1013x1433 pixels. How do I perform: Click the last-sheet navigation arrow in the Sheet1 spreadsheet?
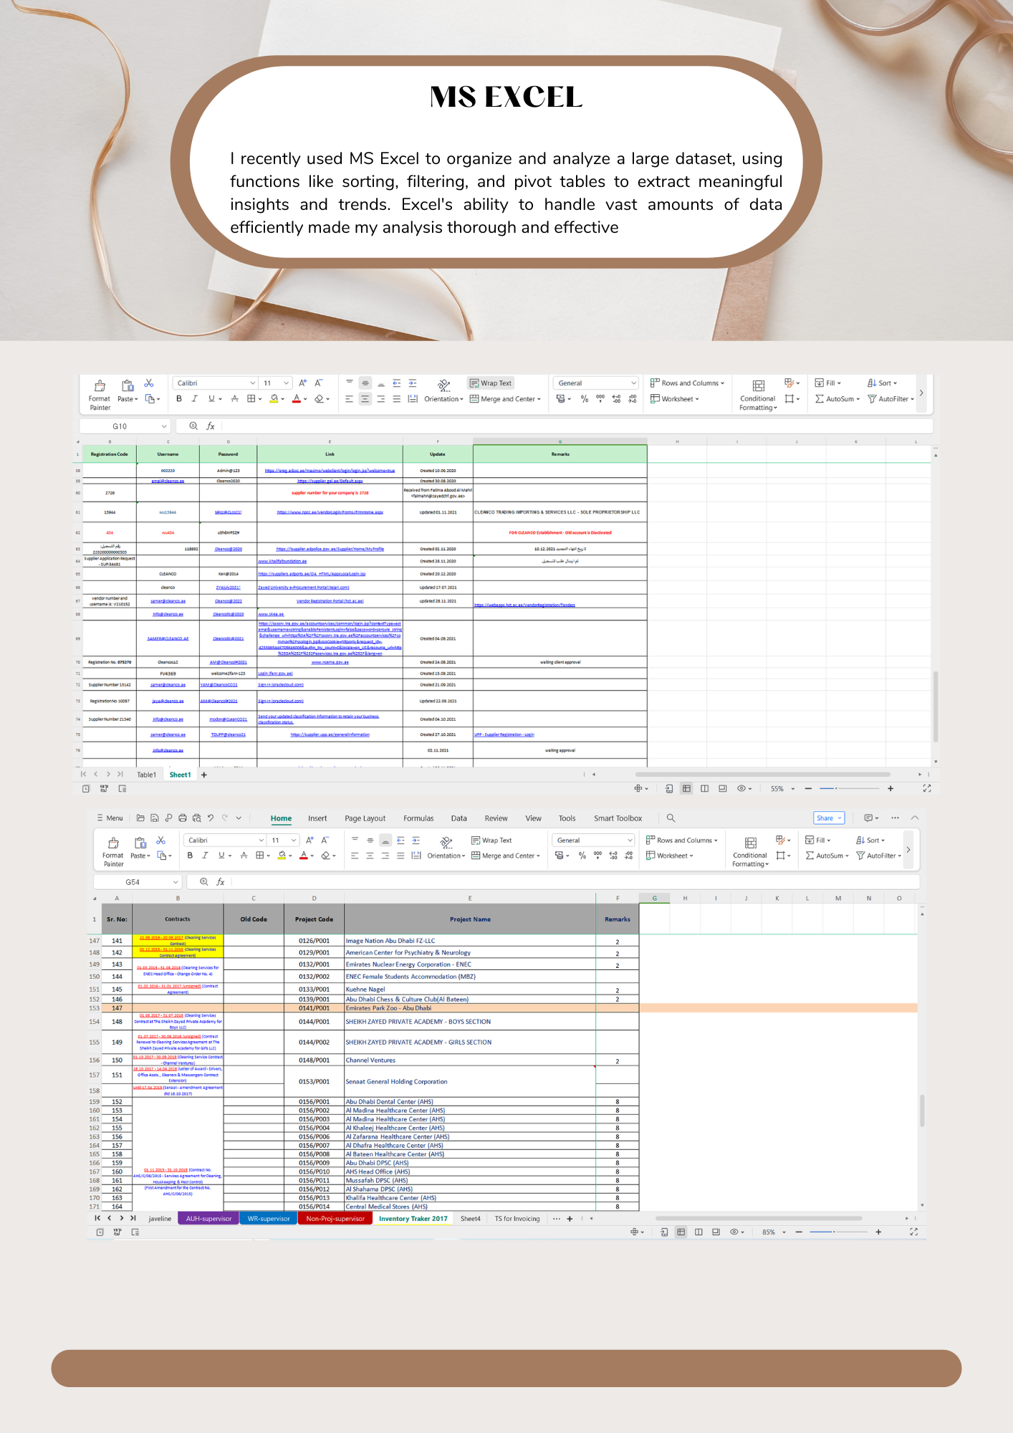tap(120, 775)
